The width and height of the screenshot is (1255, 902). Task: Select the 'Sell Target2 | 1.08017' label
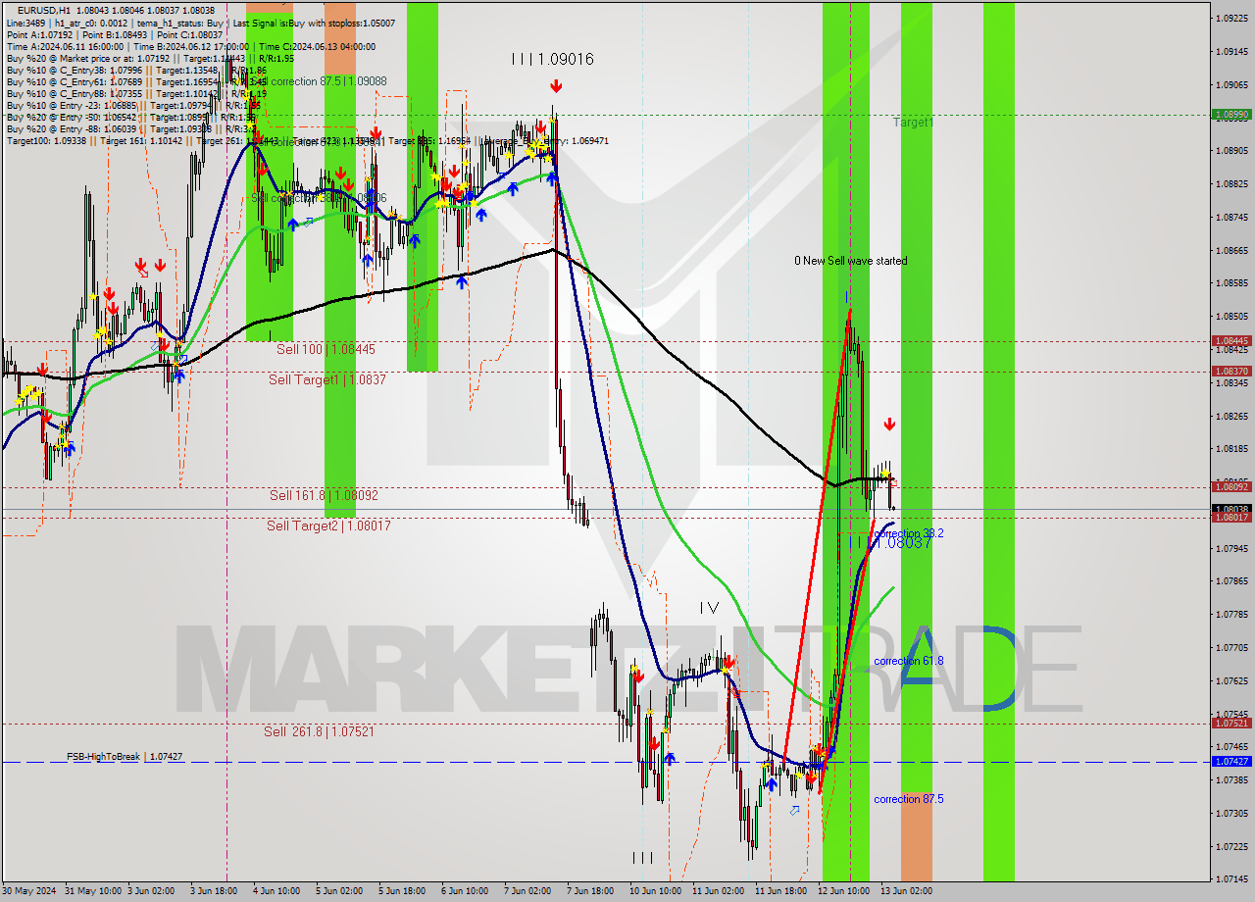coord(328,526)
